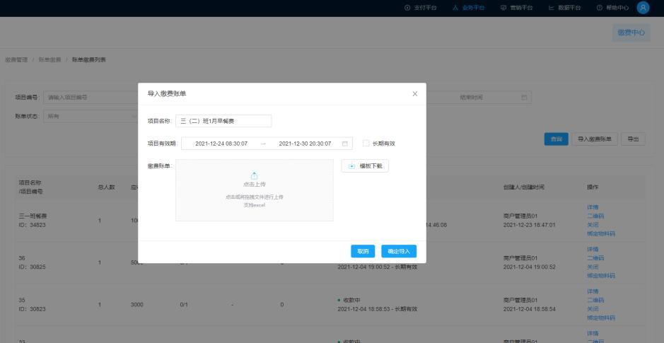Click the start date 2021-12-24 08:30:07
The height and width of the screenshot is (343, 664).
coord(221,144)
